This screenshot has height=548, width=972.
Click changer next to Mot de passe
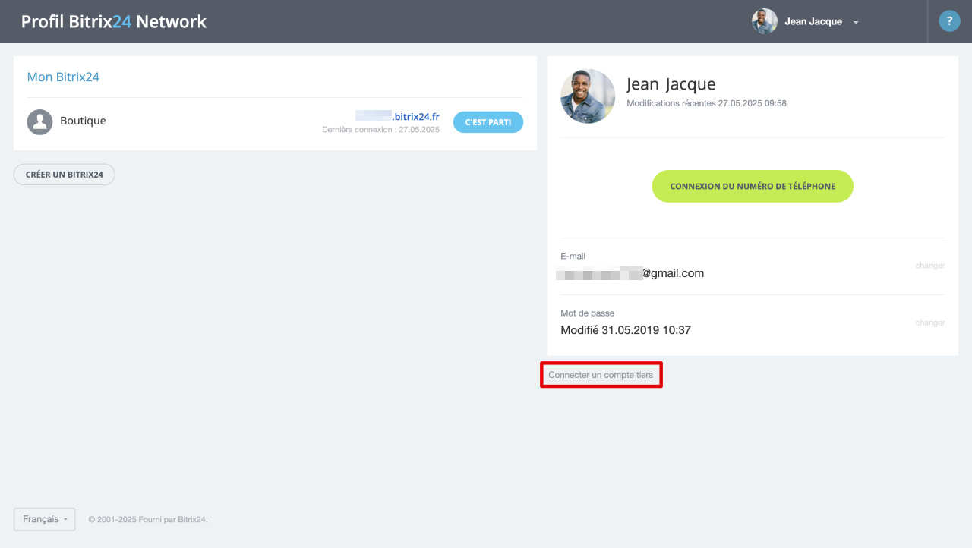(930, 323)
